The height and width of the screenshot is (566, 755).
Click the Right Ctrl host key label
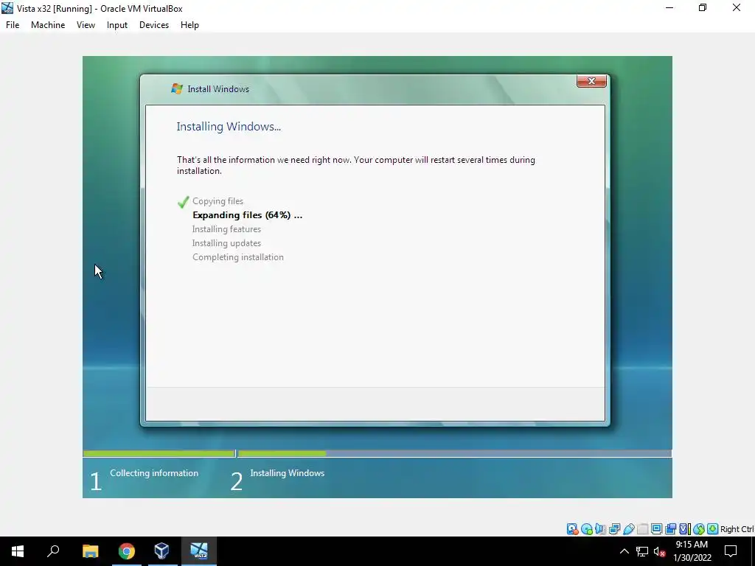[737, 529]
